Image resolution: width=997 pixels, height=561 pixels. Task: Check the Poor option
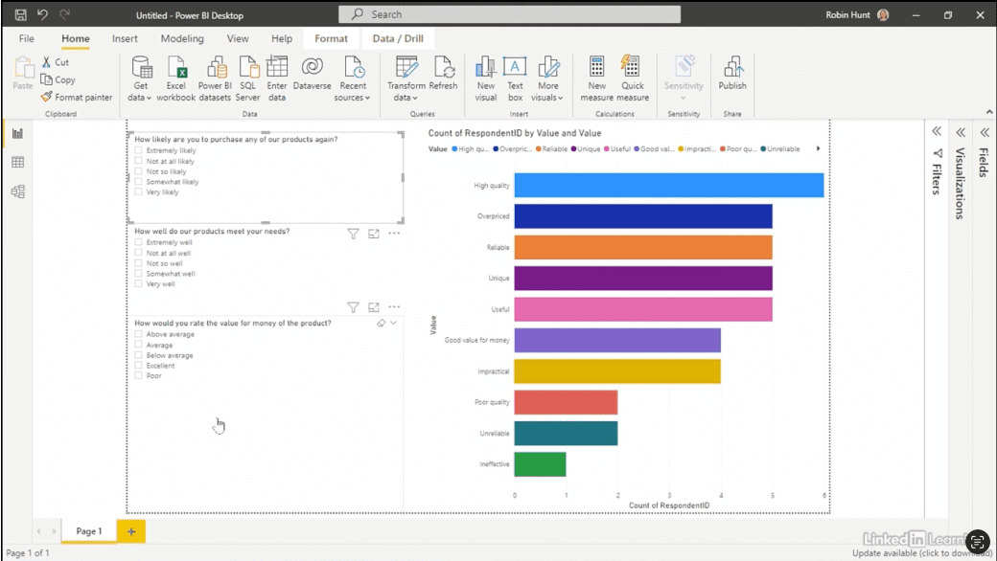pos(138,375)
